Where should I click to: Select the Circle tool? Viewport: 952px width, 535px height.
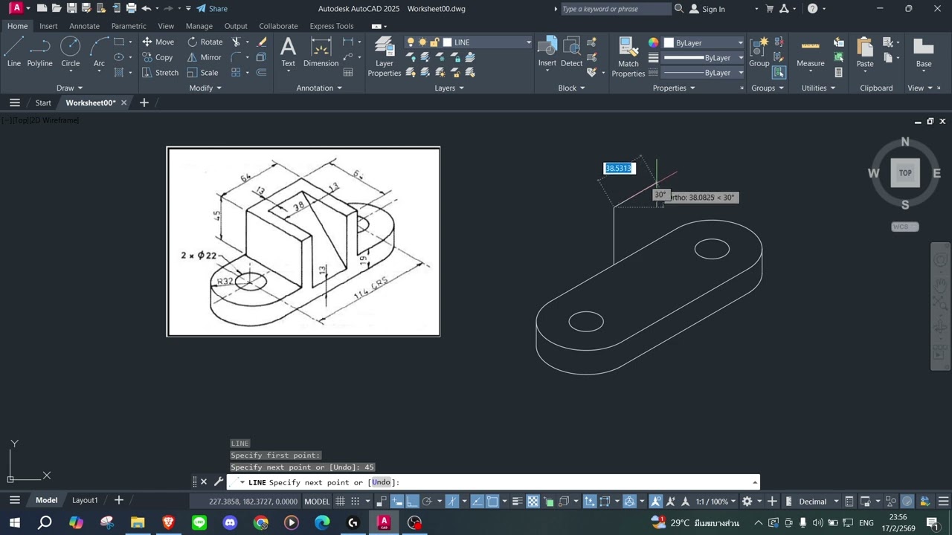click(x=70, y=52)
